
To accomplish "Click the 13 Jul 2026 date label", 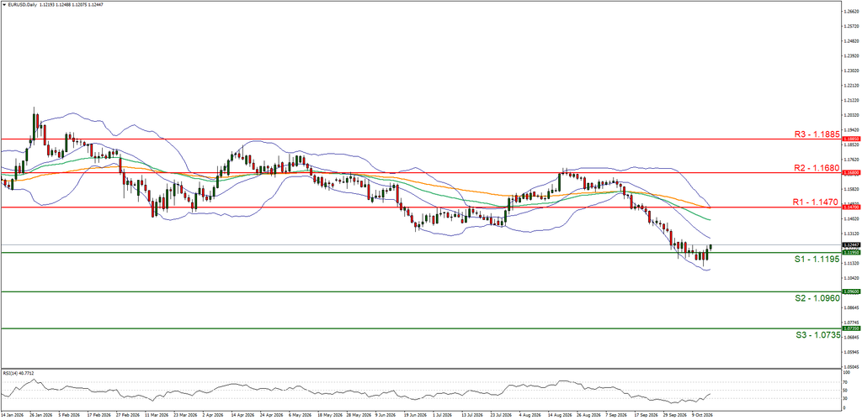I will [472, 416].
